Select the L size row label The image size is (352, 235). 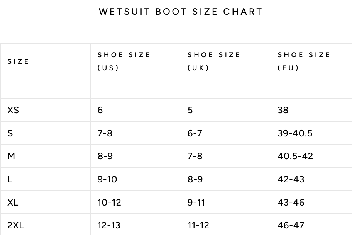click(10, 179)
